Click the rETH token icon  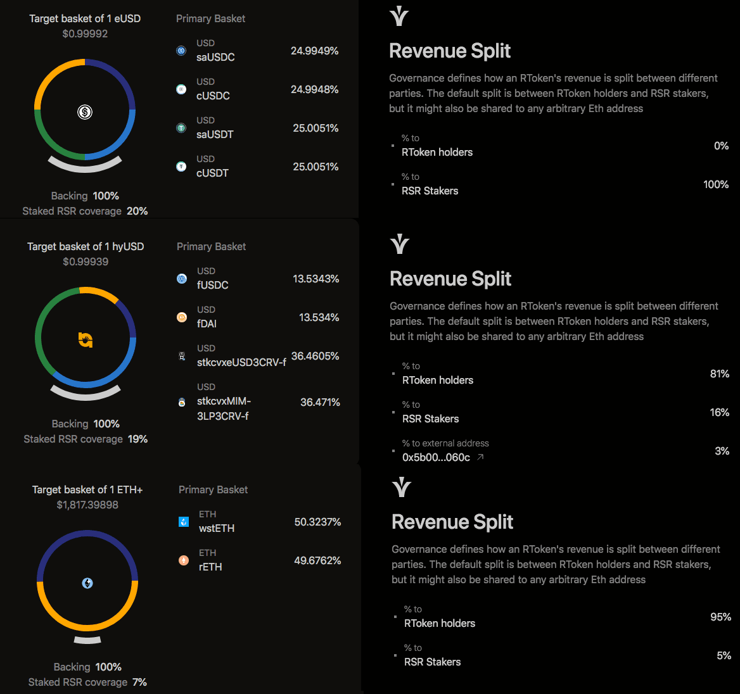coord(184,560)
